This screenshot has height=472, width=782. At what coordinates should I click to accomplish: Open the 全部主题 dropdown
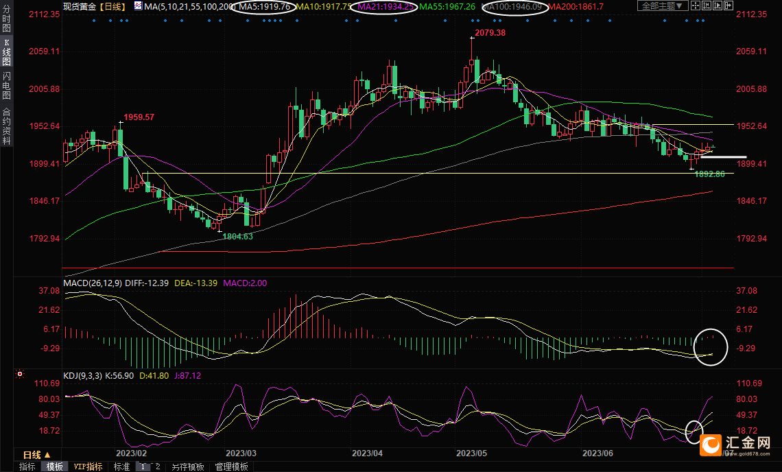tap(663, 6)
